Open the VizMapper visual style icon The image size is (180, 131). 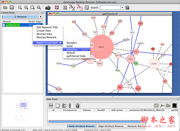(65, 8)
